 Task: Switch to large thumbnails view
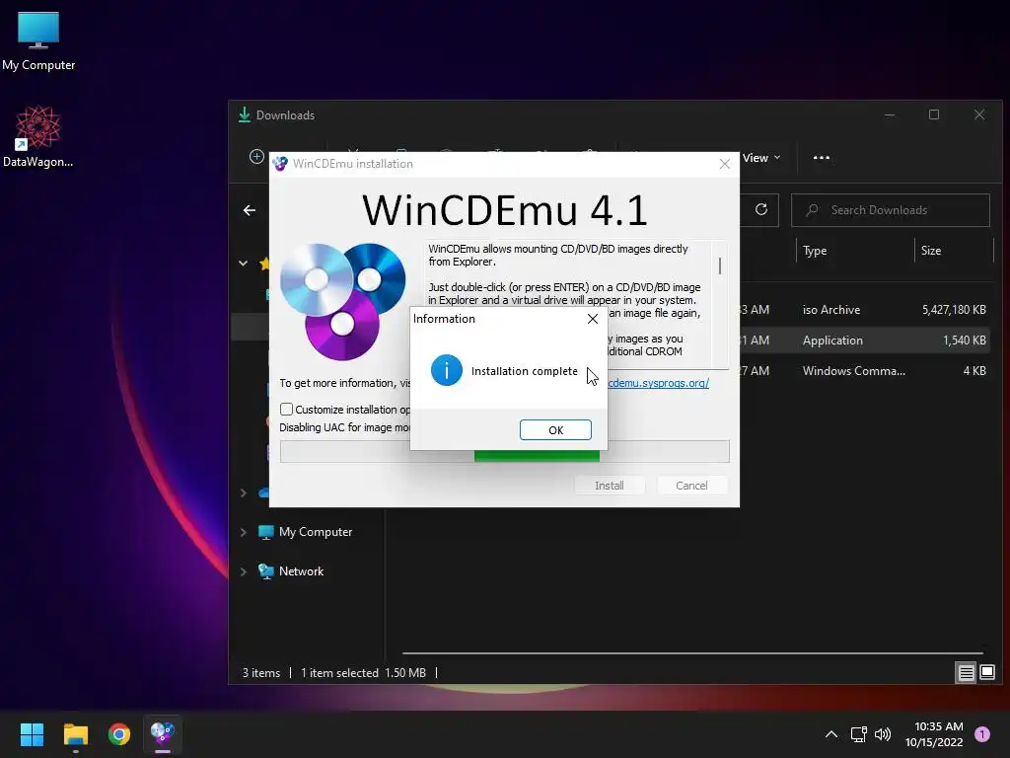coord(987,673)
